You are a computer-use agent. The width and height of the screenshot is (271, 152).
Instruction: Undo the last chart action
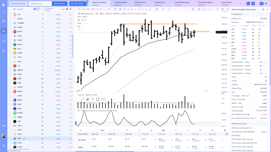point(169,9)
